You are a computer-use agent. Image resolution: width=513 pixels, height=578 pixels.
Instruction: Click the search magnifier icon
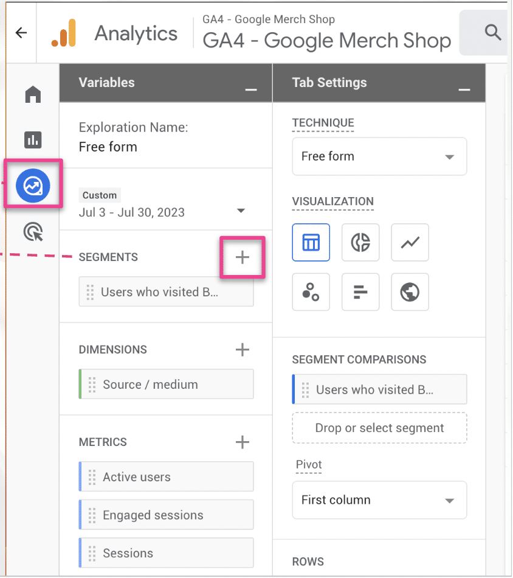tap(493, 32)
